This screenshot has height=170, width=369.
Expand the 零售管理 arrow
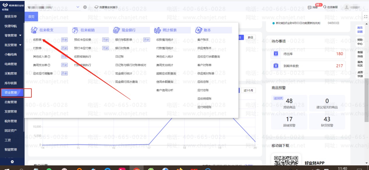20,36
